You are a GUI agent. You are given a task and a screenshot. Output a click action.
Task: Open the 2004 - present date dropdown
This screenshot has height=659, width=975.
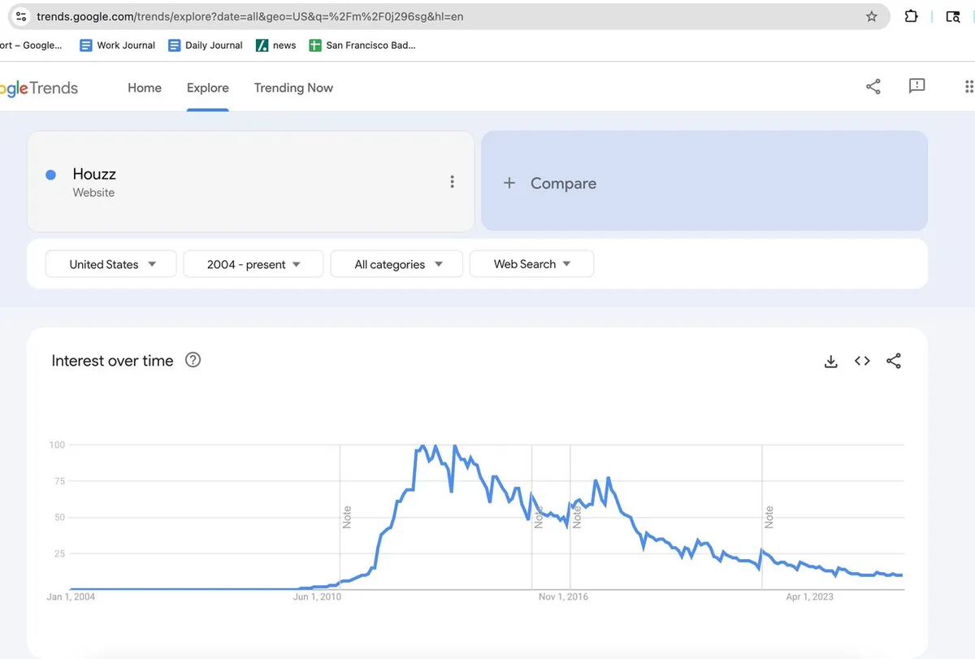click(253, 264)
